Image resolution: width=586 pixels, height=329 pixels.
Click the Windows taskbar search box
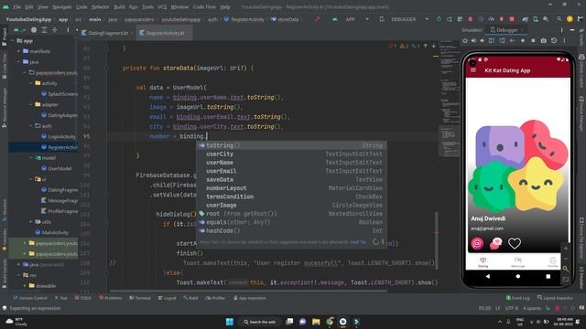pyautogui.click(x=260, y=322)
